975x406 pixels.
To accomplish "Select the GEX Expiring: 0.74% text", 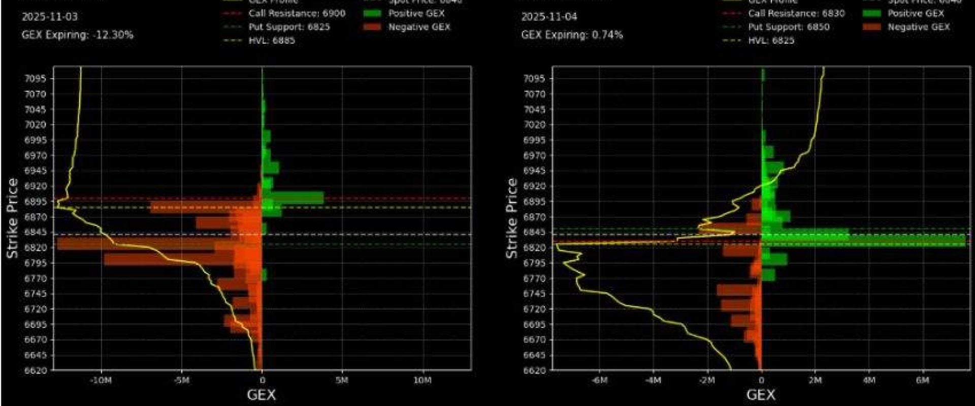I will point(572,35).
